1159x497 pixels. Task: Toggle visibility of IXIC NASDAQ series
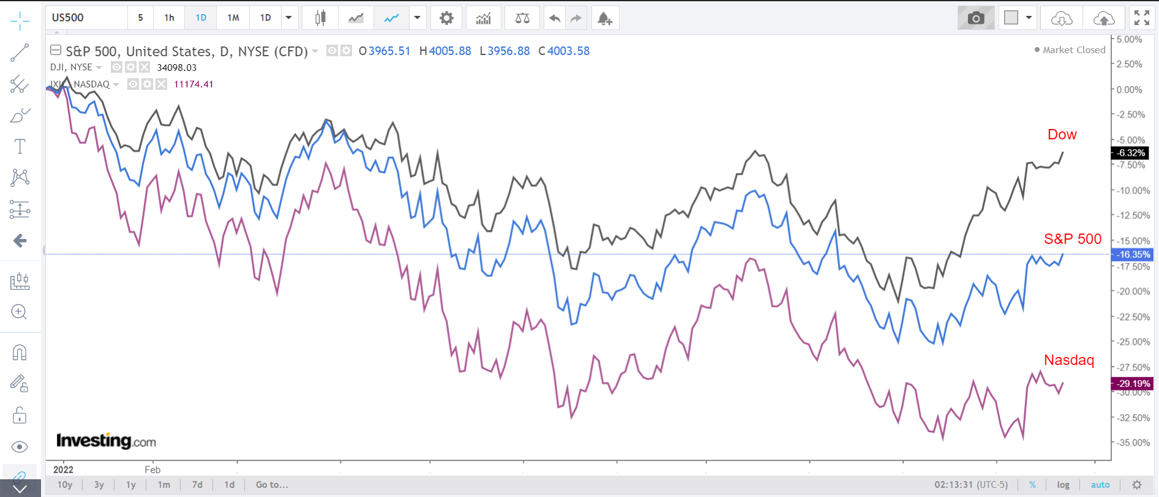pos(133,84)
